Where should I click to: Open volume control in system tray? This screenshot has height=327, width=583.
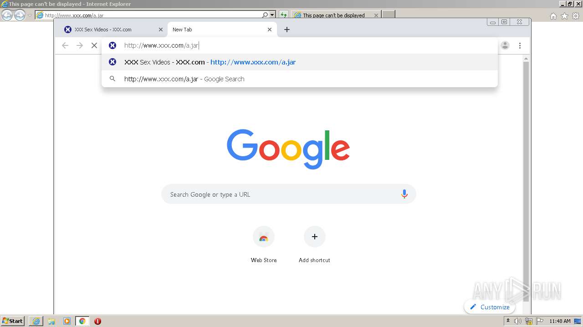click(x=518, y=321)
